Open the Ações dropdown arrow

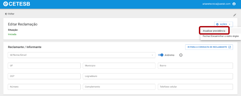(229, 24)
